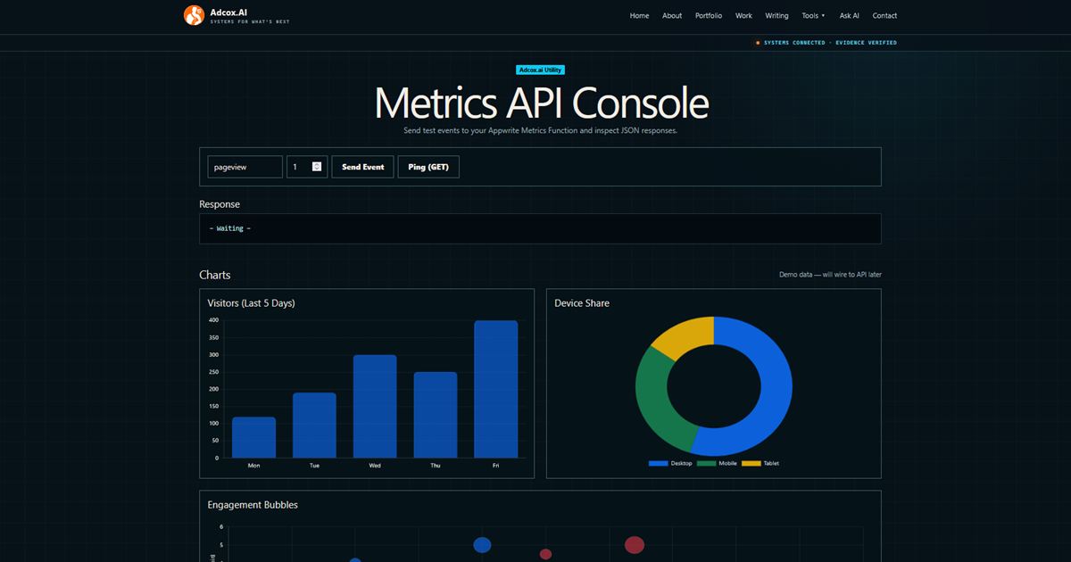The width and height of the screenshot is (1071, 562).
Task: Click the Response section label
Action: [220, 204]
